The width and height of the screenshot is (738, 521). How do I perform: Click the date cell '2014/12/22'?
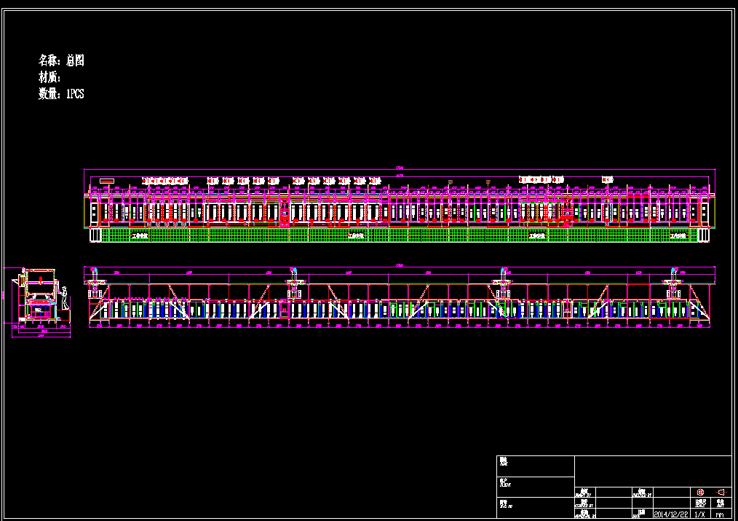671,514
